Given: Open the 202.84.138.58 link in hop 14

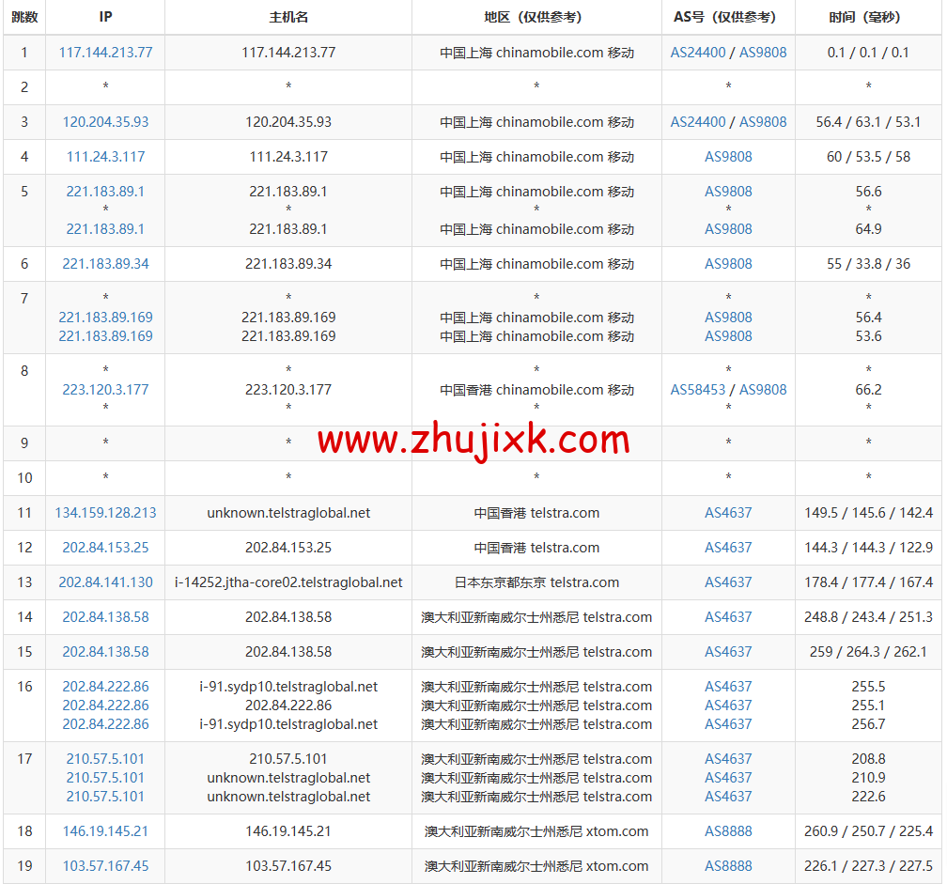Looking at the screenshot, I should pyautogui.click(x=105, y=617).
